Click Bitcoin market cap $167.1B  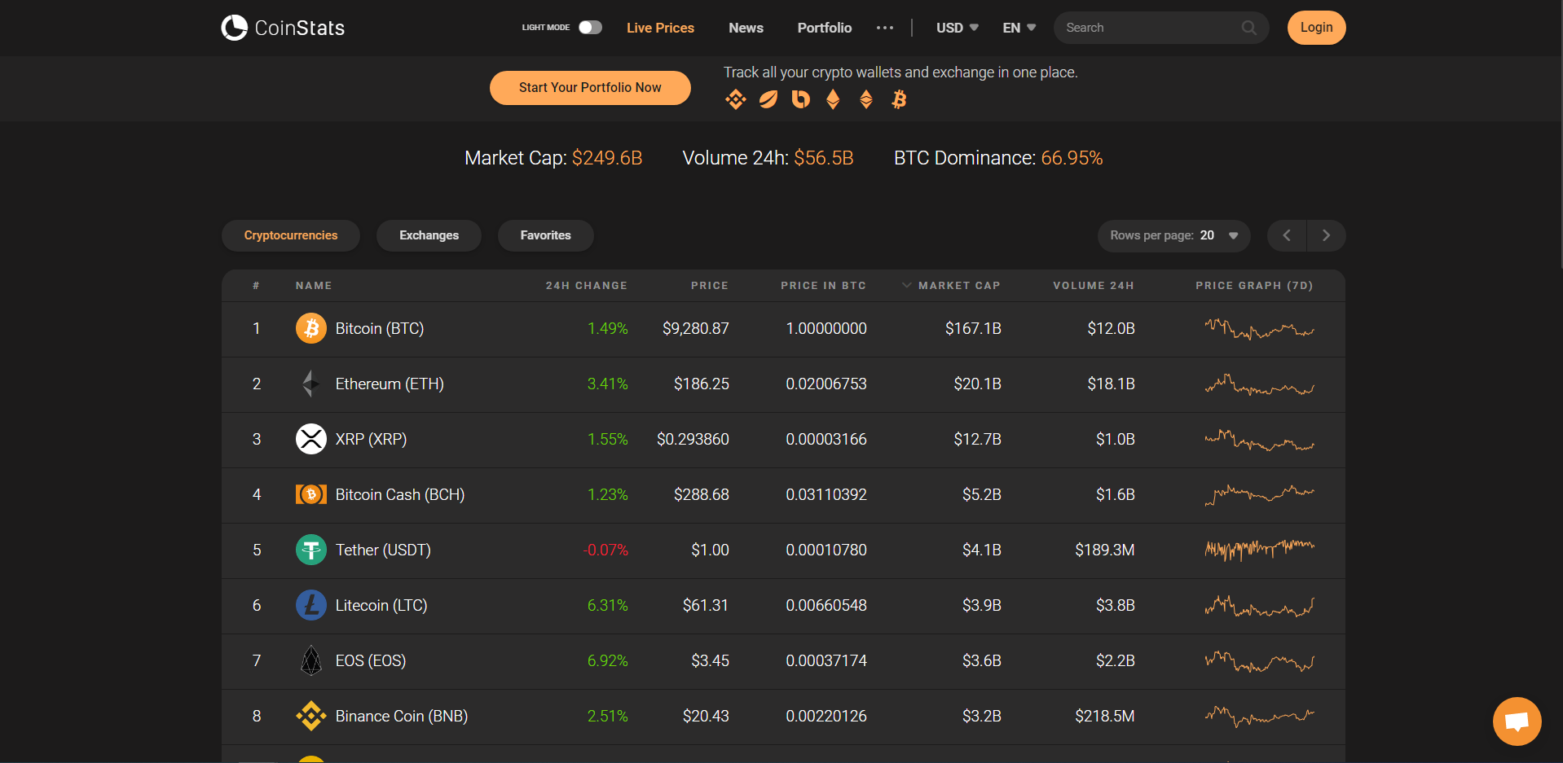click(973, 328)
